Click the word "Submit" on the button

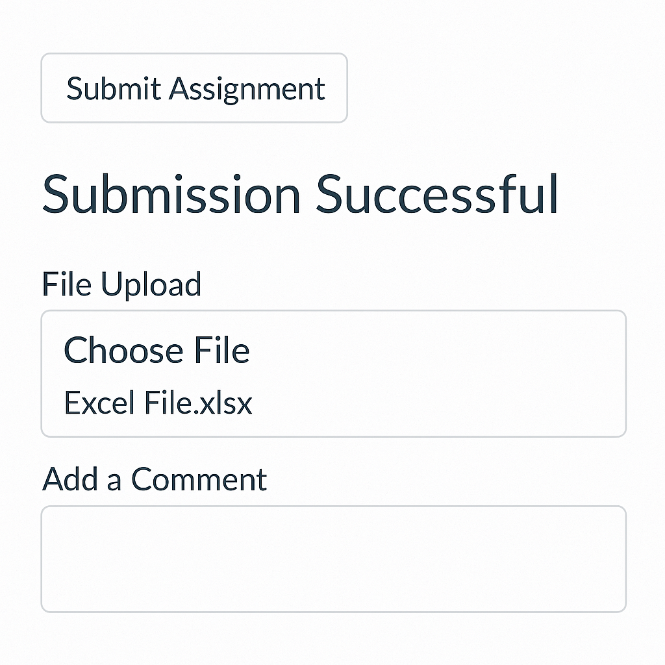coord(113,88)
